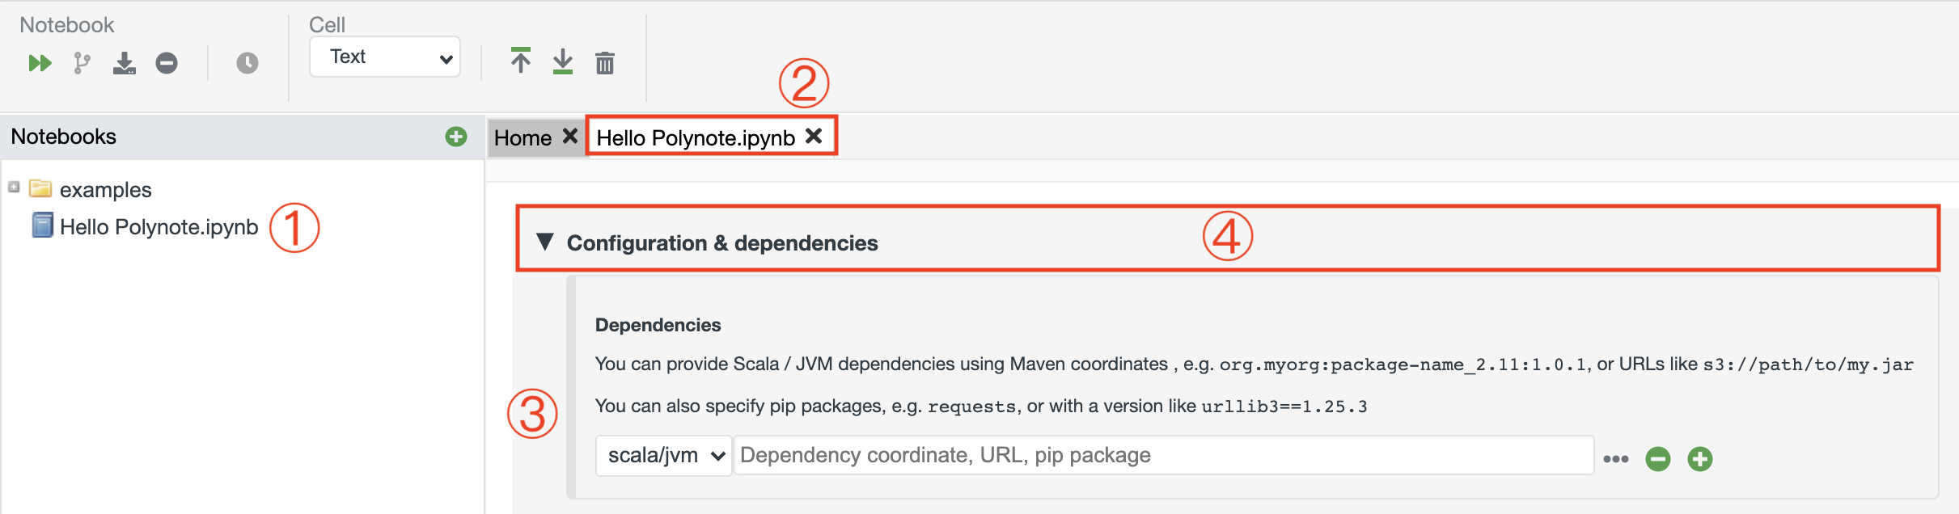Remove dependency row with green minus button
The height and width of the screenshot is (514, 1959).
pyautogui.click(x=1658, y=459)
